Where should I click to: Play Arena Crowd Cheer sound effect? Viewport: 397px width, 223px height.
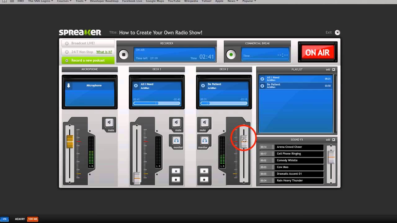(292, 147)
